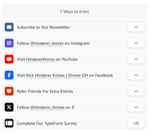Claim +1 for following on X

pyautogui.click(x=136, y=107)
